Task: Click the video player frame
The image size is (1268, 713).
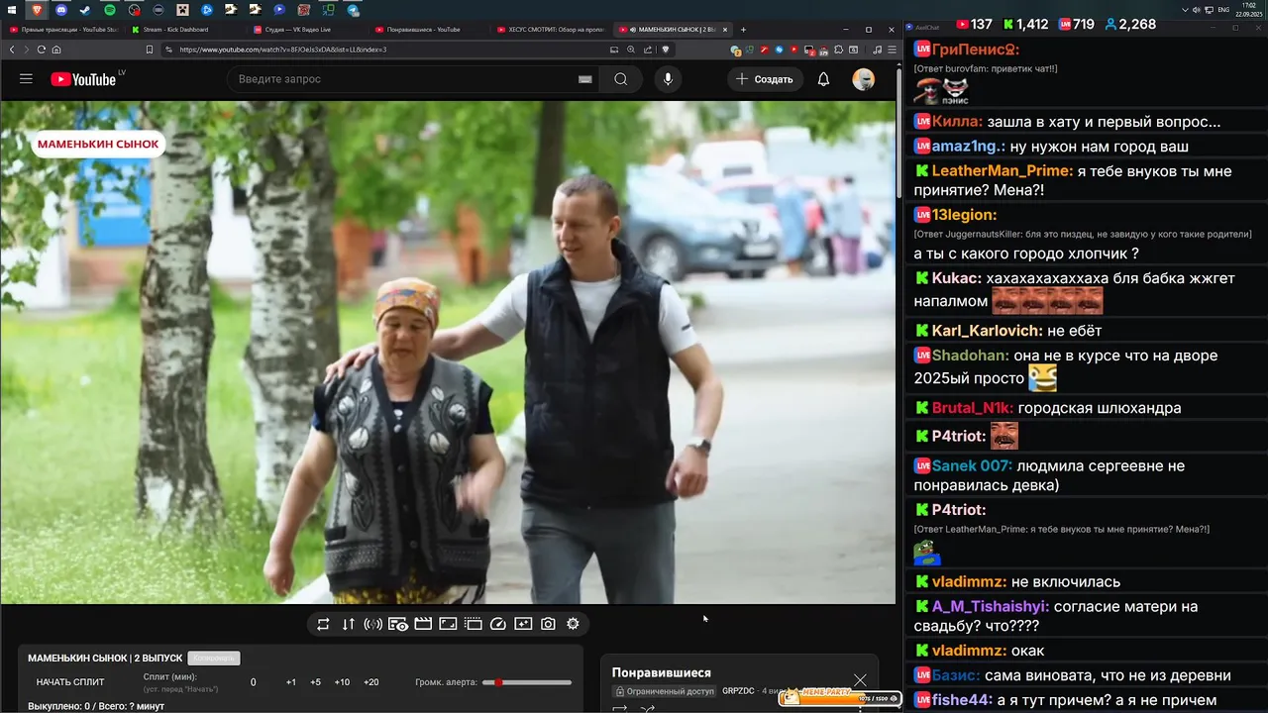Action: (448, 352)
